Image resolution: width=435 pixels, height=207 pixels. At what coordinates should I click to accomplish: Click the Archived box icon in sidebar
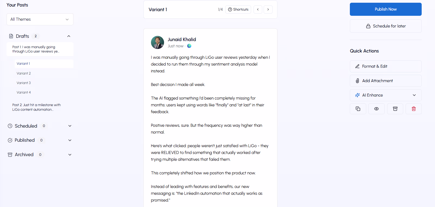[10, 154]
